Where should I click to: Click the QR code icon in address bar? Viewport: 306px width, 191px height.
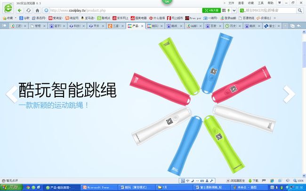[x=224, y=10]
